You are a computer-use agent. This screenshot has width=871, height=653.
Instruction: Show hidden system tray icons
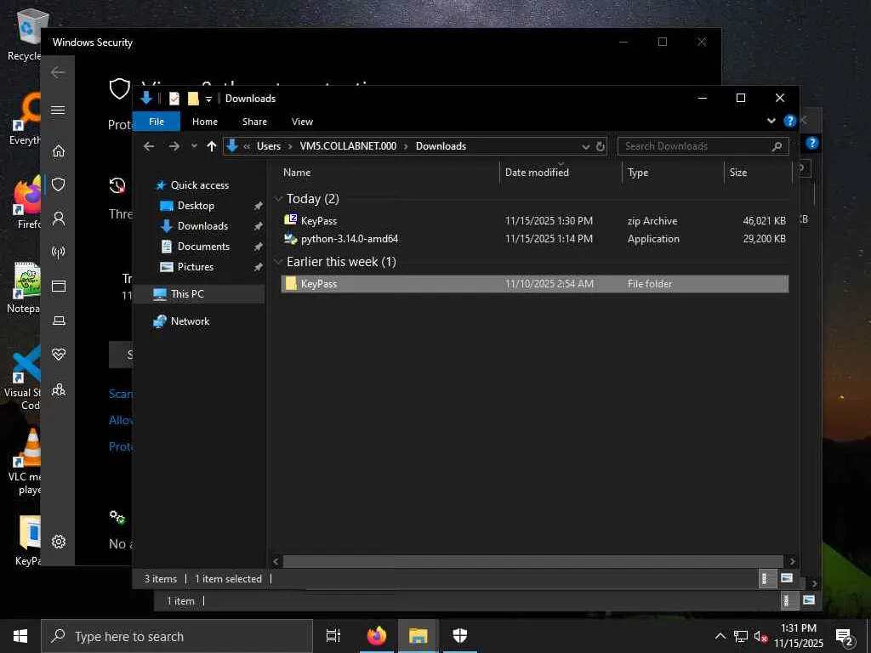(x=720, y=636)
